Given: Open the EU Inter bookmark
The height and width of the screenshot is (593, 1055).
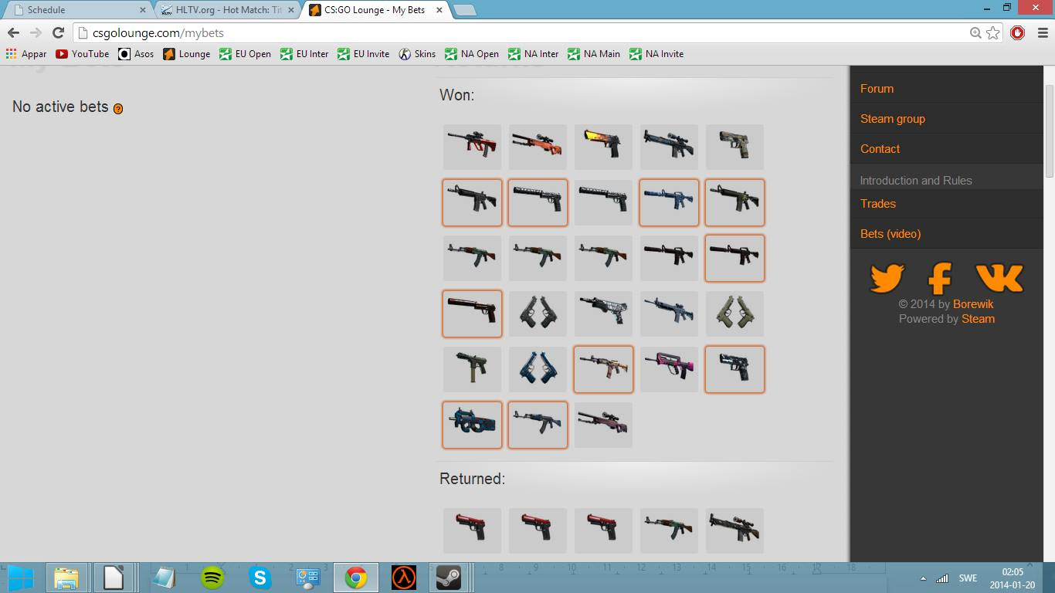Looking at the screenshot, I should click(304, 54).
